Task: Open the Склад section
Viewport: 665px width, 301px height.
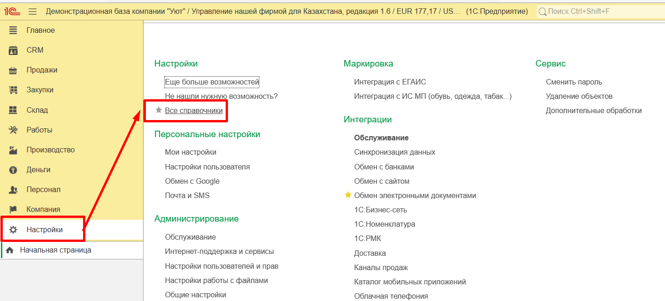Action: click(x=37, y=110)
